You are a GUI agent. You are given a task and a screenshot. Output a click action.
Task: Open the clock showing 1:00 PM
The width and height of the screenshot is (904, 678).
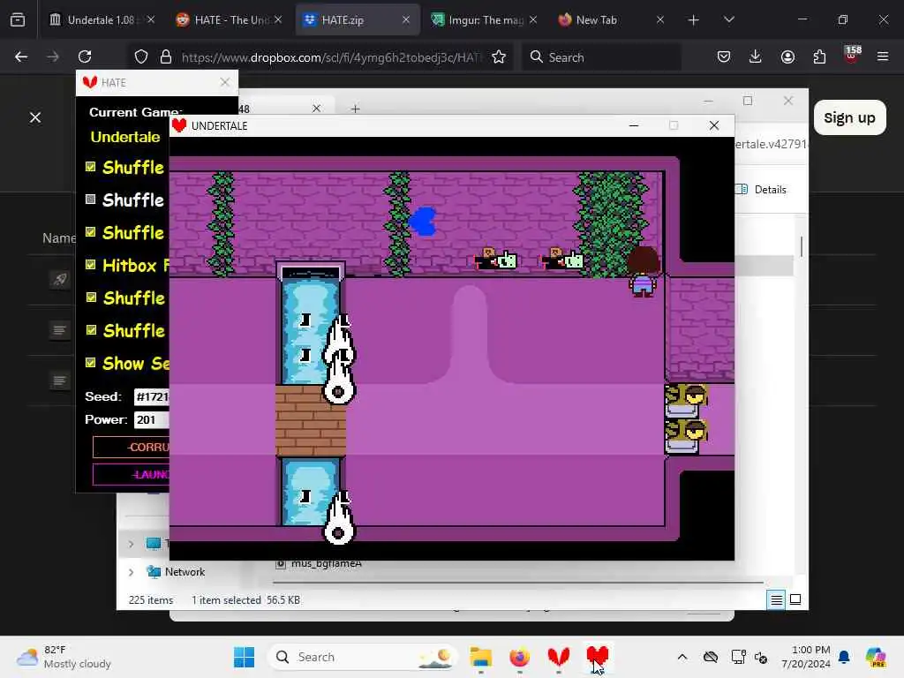click(805, 657)
